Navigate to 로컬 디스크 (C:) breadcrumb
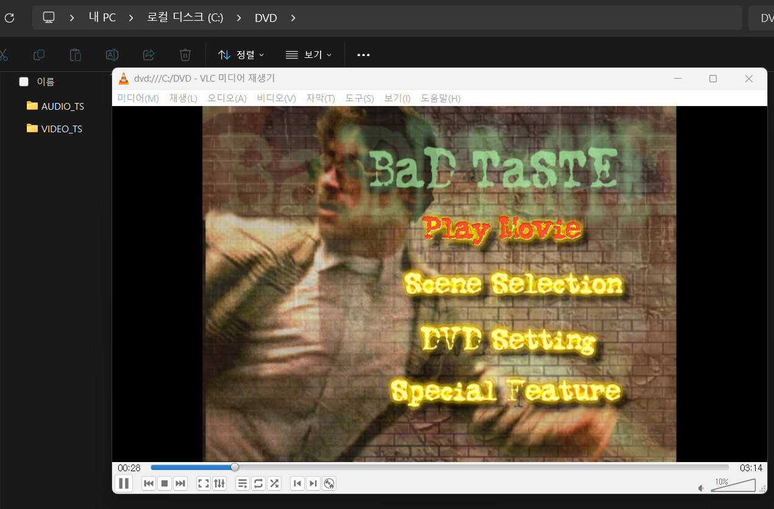 coord(185,18)
